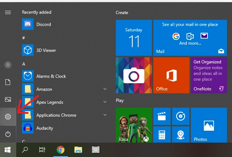The width and height of the screenshot is (232, 157).
Task: Expand the Applications Chrome folder chevron
Action: pos(105,115)
